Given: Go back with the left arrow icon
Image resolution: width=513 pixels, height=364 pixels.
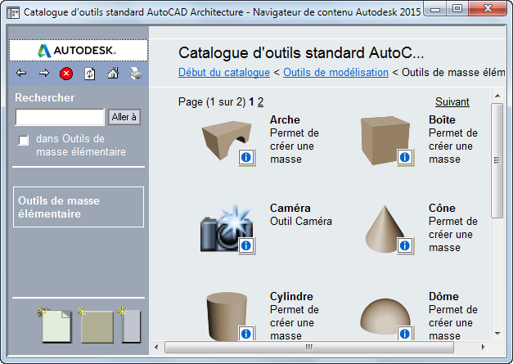Looking at the screenshot, I should point(21,74).
